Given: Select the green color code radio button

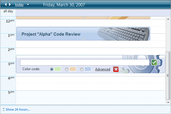Looking at the screenshot, I should (52, 69).
